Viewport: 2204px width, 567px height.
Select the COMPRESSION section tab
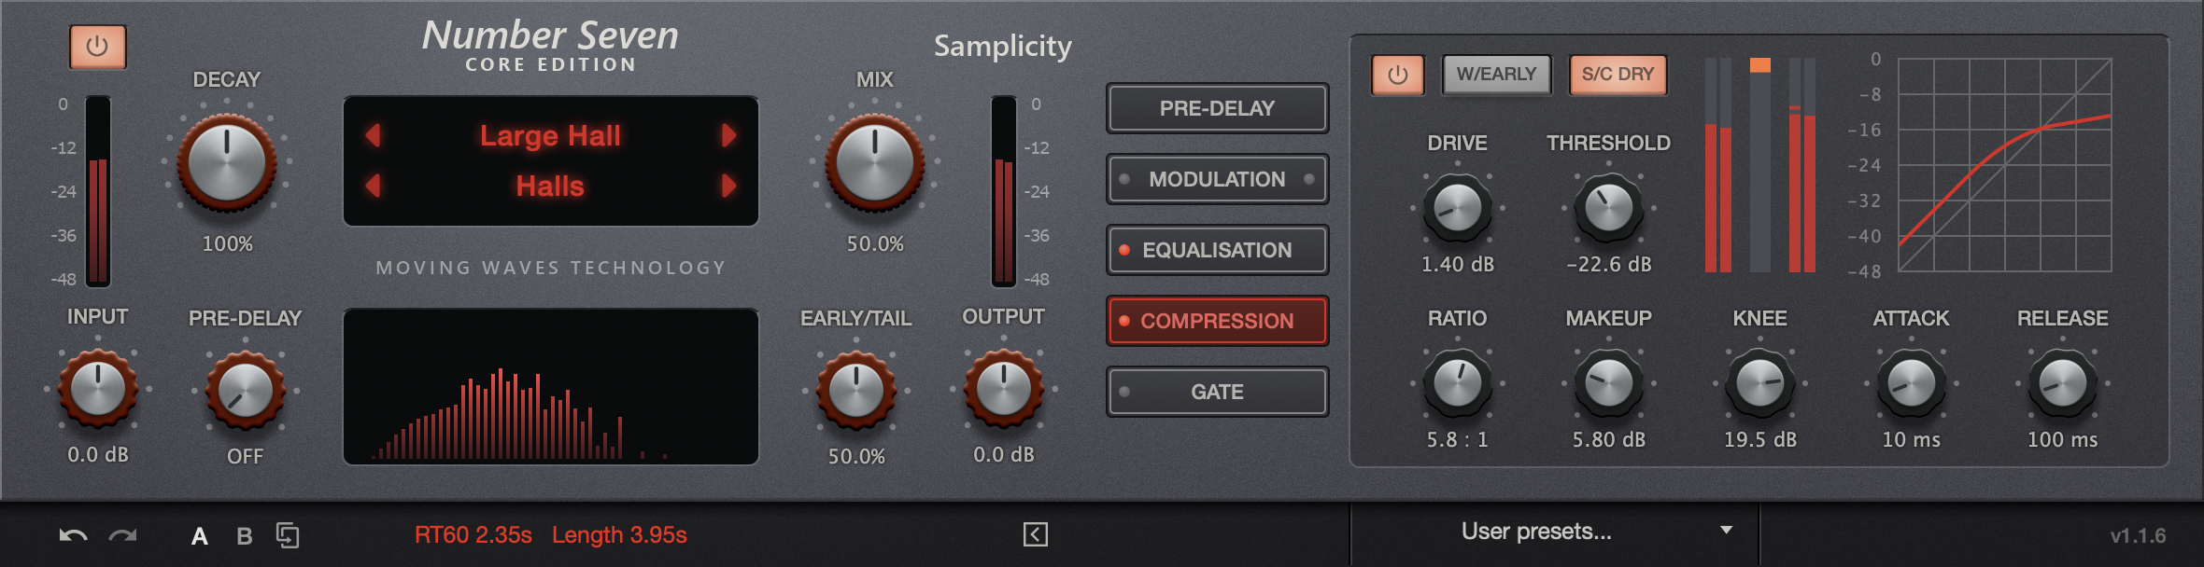[x=1217, y=321]
